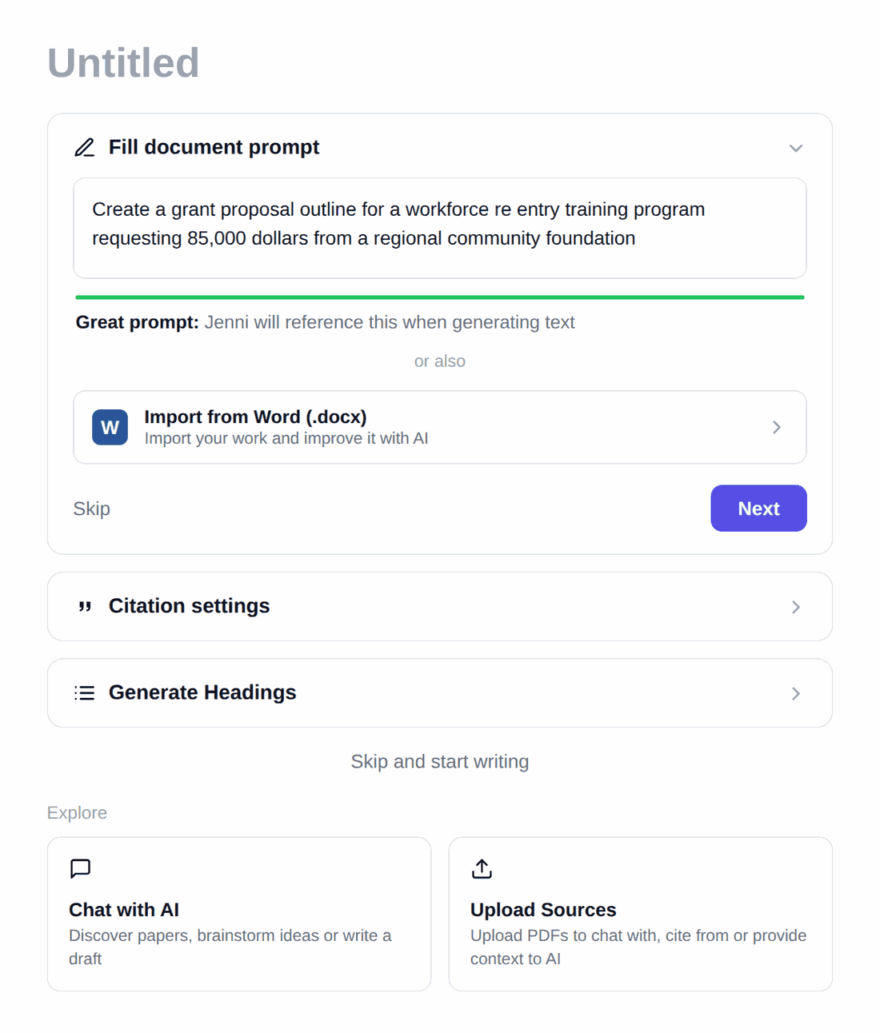
Task: Click the green prompt quality bar
Action: point(440,297)
